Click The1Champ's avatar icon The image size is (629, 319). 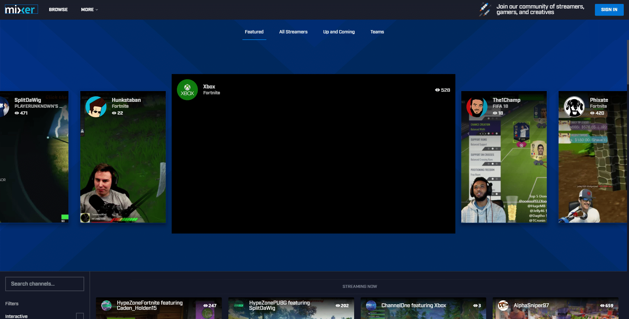(477, 107)
